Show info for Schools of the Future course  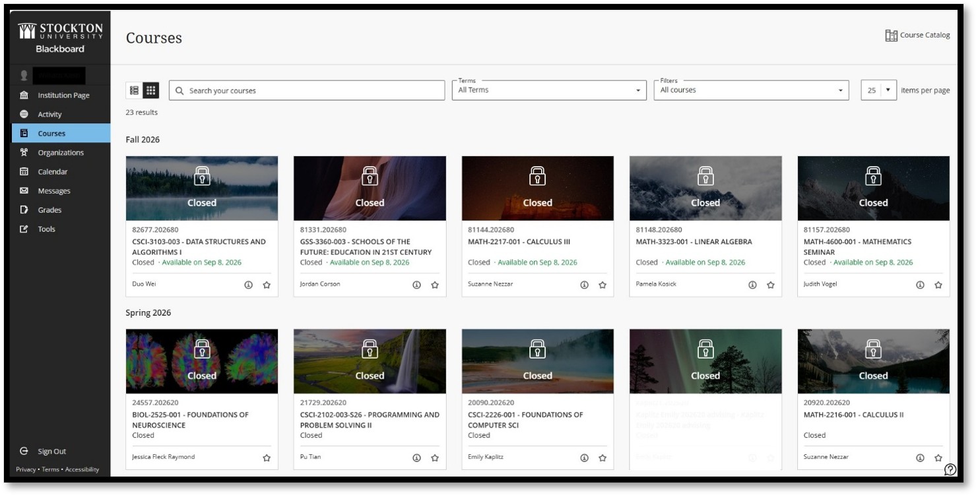(x=417, y=285)
